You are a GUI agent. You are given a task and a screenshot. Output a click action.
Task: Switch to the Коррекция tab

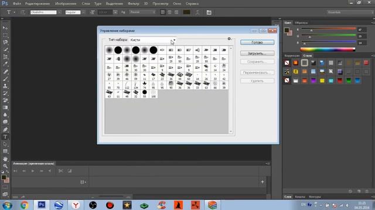pyautogui.click(x=292, y=55)
